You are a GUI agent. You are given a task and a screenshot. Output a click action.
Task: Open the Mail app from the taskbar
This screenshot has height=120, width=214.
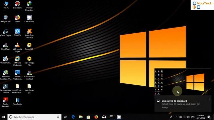point(104,117)
